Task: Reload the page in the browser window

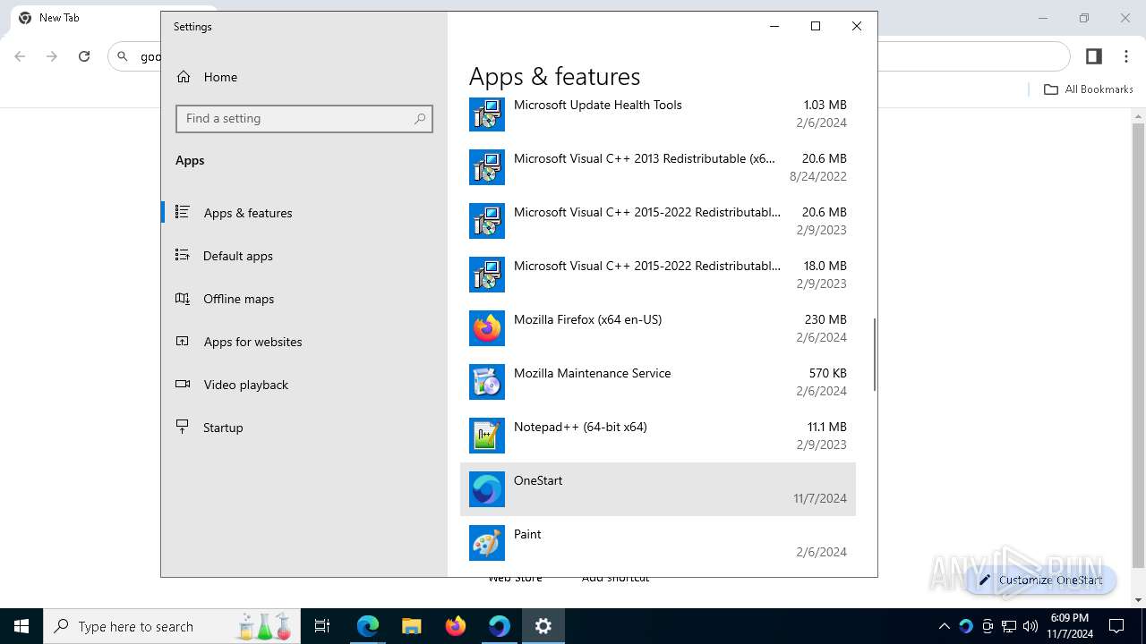Action: click(x=84, y=56)
